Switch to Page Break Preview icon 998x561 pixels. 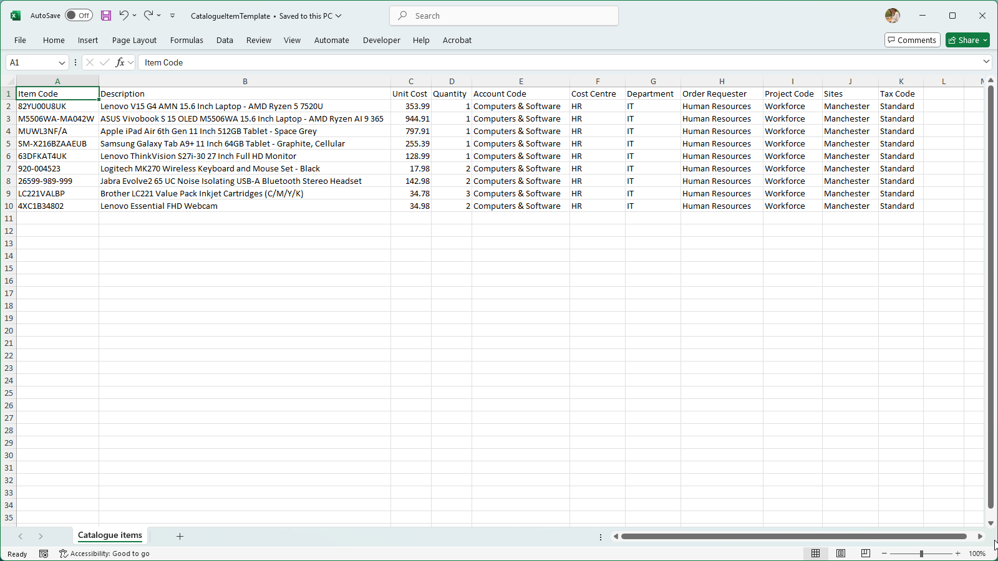click(865, 554)
